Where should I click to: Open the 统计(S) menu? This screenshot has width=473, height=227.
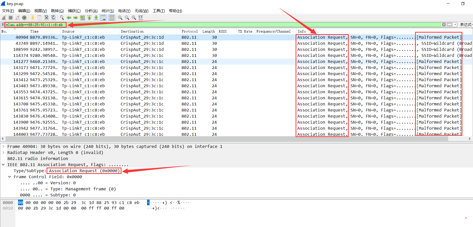(108, 11)
